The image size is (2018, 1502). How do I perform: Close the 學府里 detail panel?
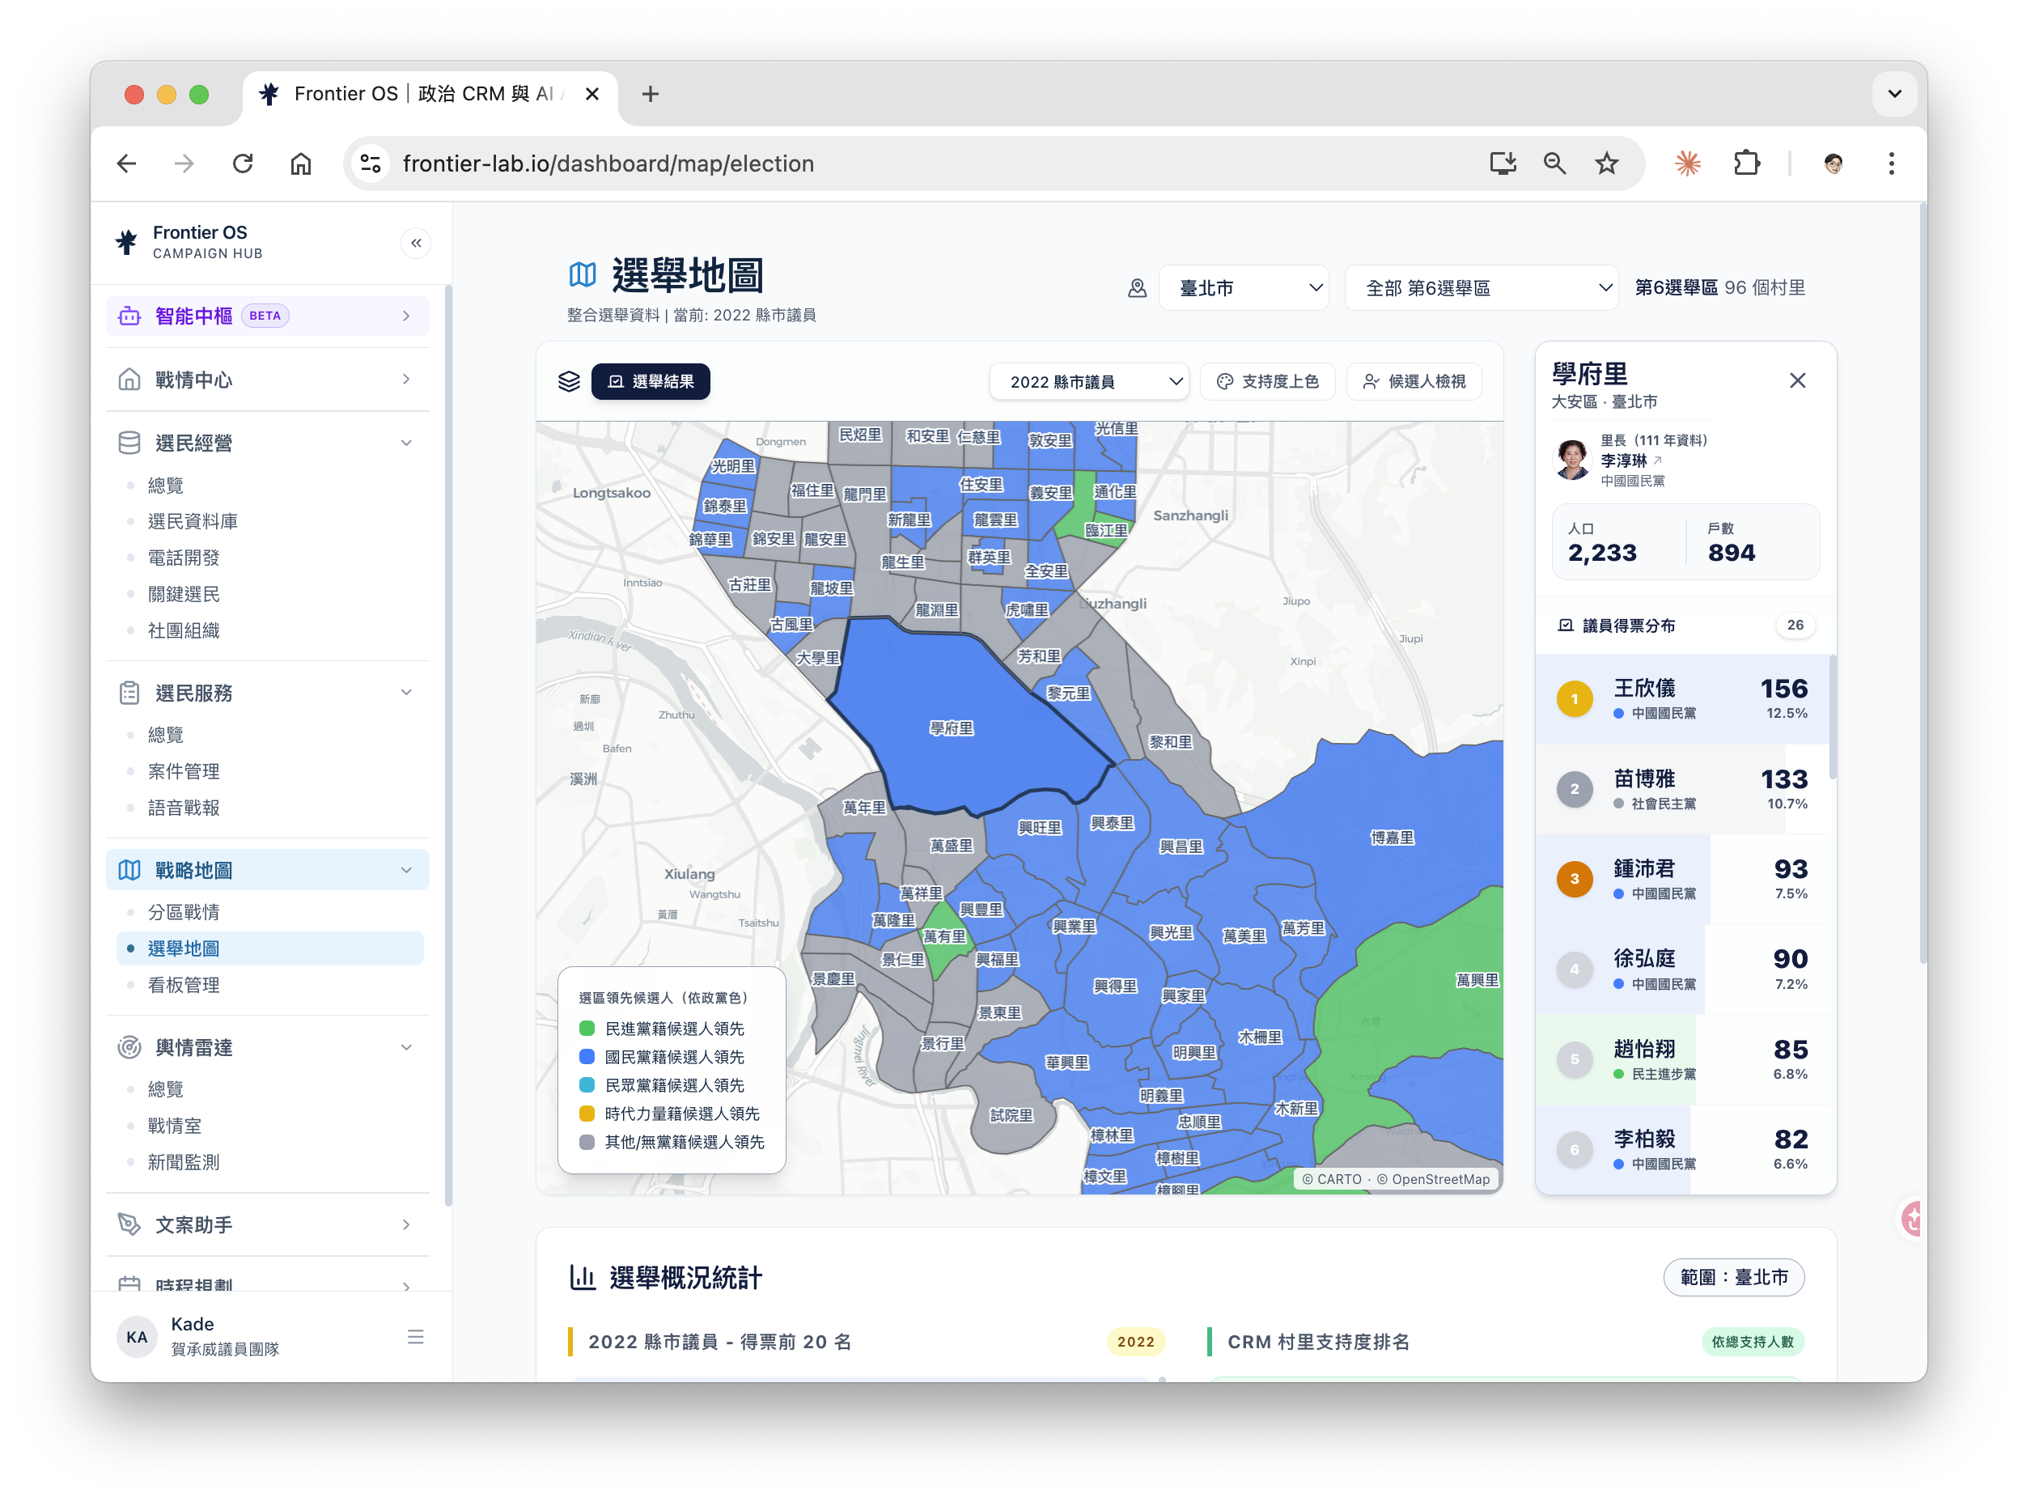pos(1797,380)
